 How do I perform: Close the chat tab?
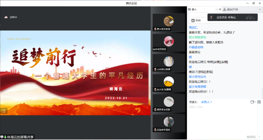pos(220,9)
